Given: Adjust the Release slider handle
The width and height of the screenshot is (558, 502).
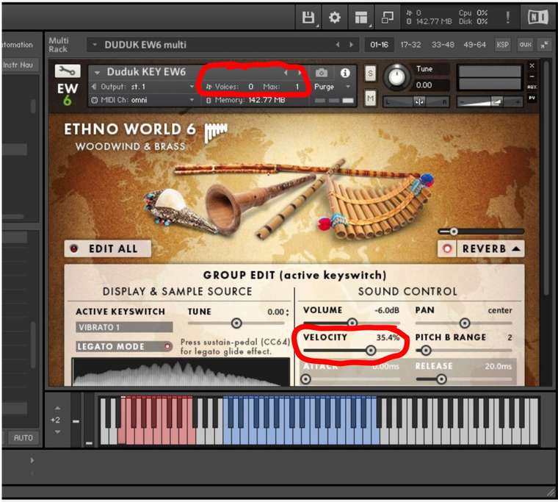Looking at the screenshot, I should click(x=441, y=379).
